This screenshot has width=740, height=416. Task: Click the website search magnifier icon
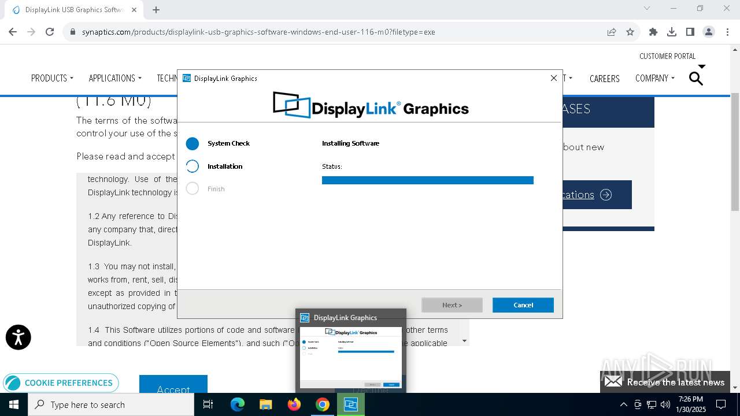(696, 78)
